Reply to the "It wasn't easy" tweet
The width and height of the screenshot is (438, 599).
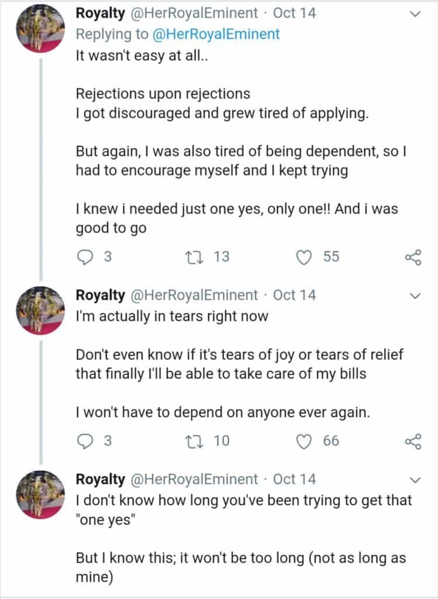pyautogui.click(x=85, y=257)
